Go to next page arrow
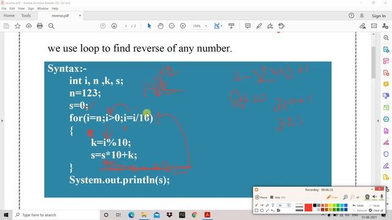This screenshot has height=220, width=392. coord(114,26)
